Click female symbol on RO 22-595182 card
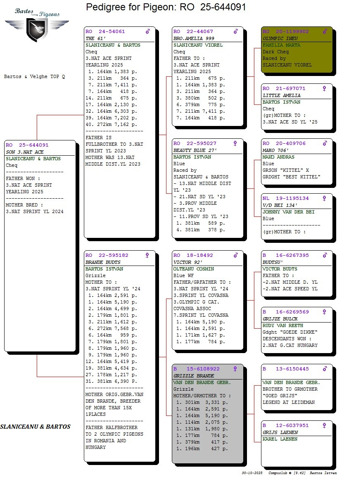Screen dimensions: 337x484 point(147,255)
